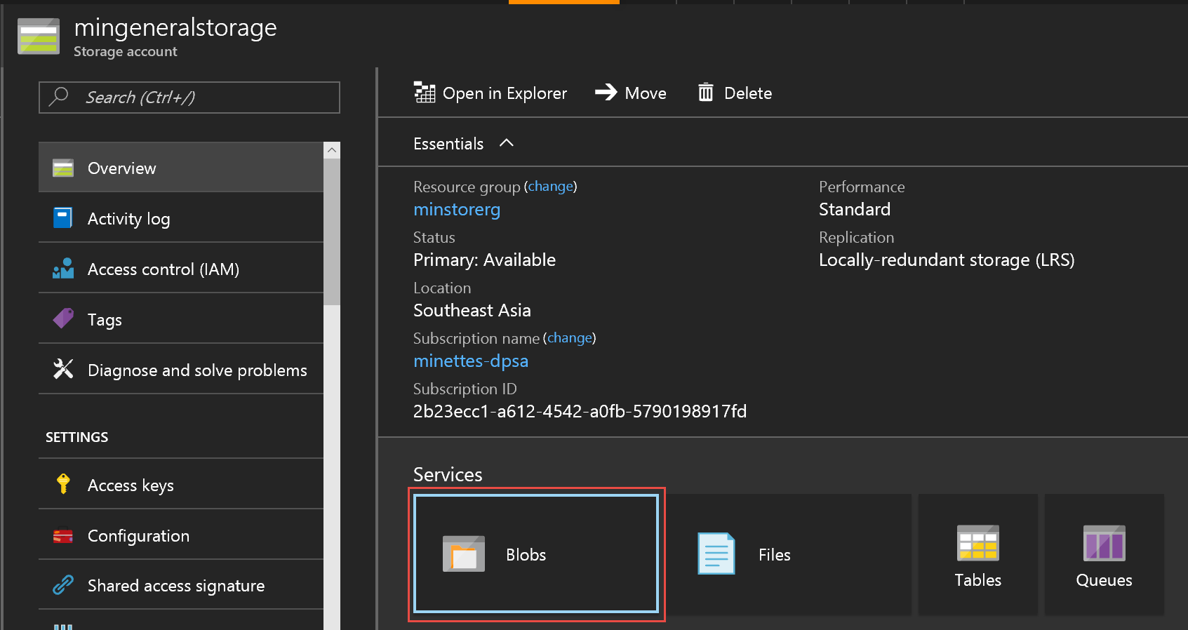The width and height of the screenshot is (1188, 630).
Task: Click the Move arrow icon
Action: (x=606, y=93)
